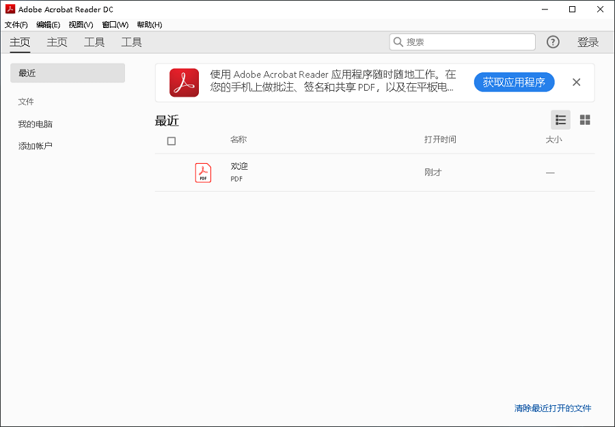Select 文件 in the sidebar

pyautogui.click(x=26, y=102)
